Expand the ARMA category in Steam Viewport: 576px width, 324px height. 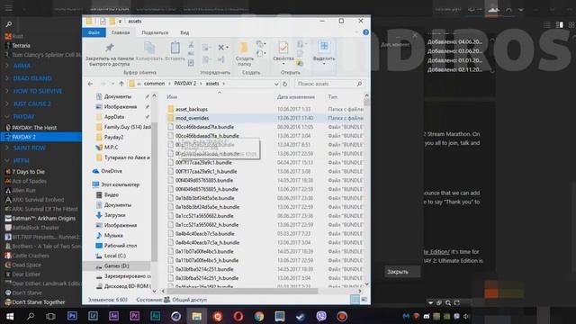tap(7, 66)
